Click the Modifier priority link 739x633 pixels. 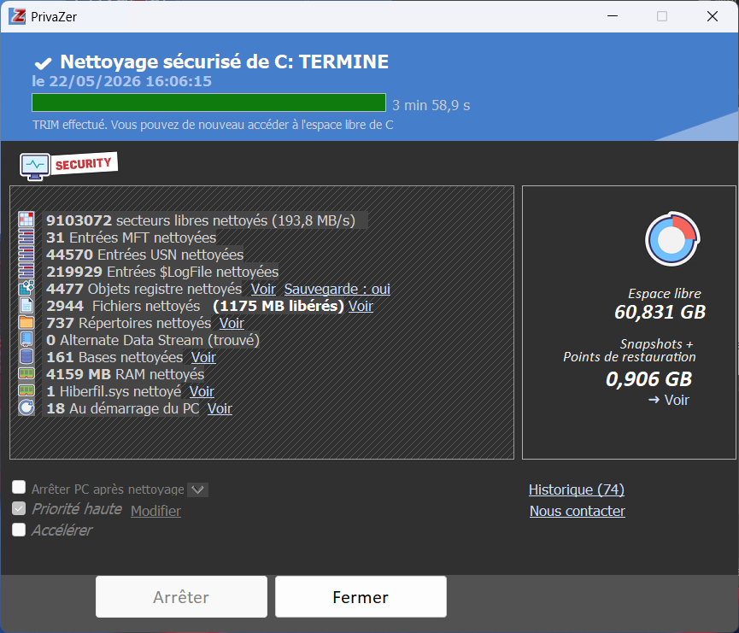coord(155,511)
